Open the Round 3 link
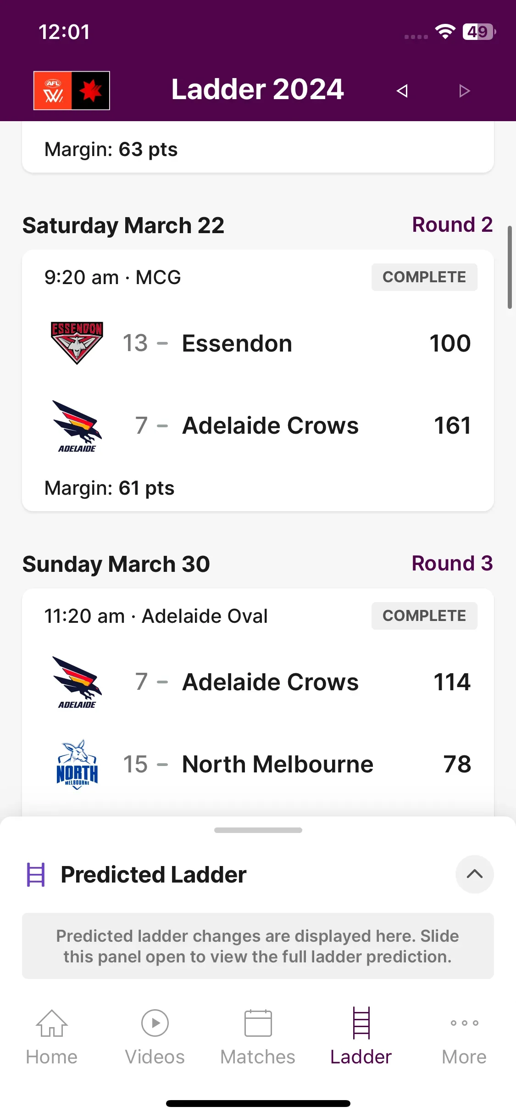516x1118 pixels. tap(452, 564)
